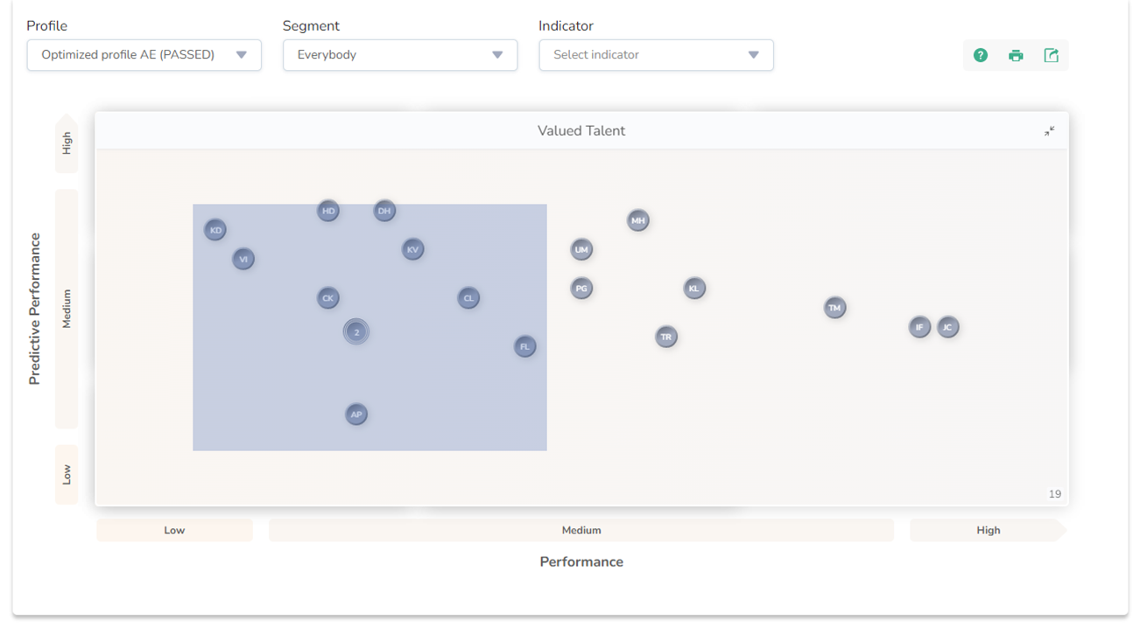Collapse the Valued Talent panel
1140x627 pixels.
tap(1049, 131)
